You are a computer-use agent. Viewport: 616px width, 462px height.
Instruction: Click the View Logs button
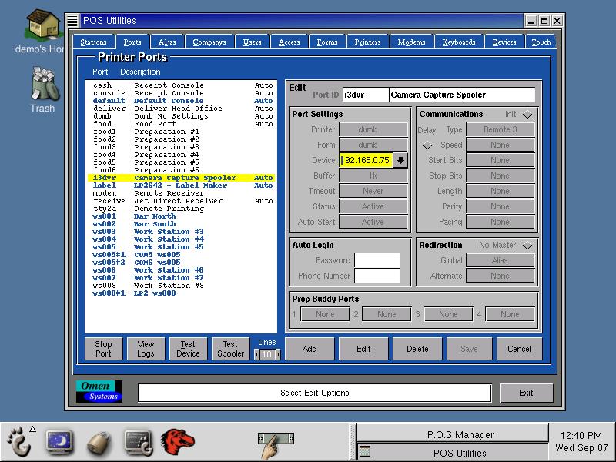pos(146,349)
